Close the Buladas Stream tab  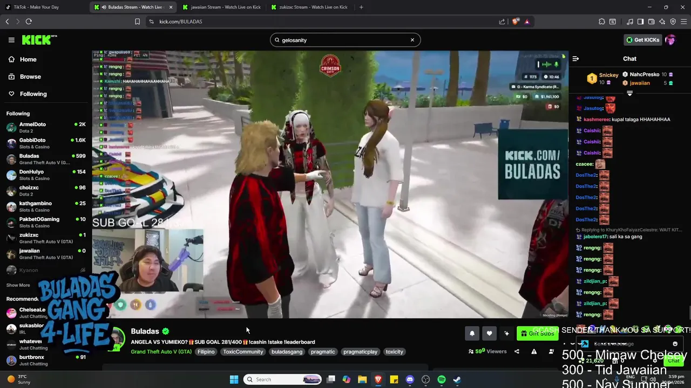[171, 7]
